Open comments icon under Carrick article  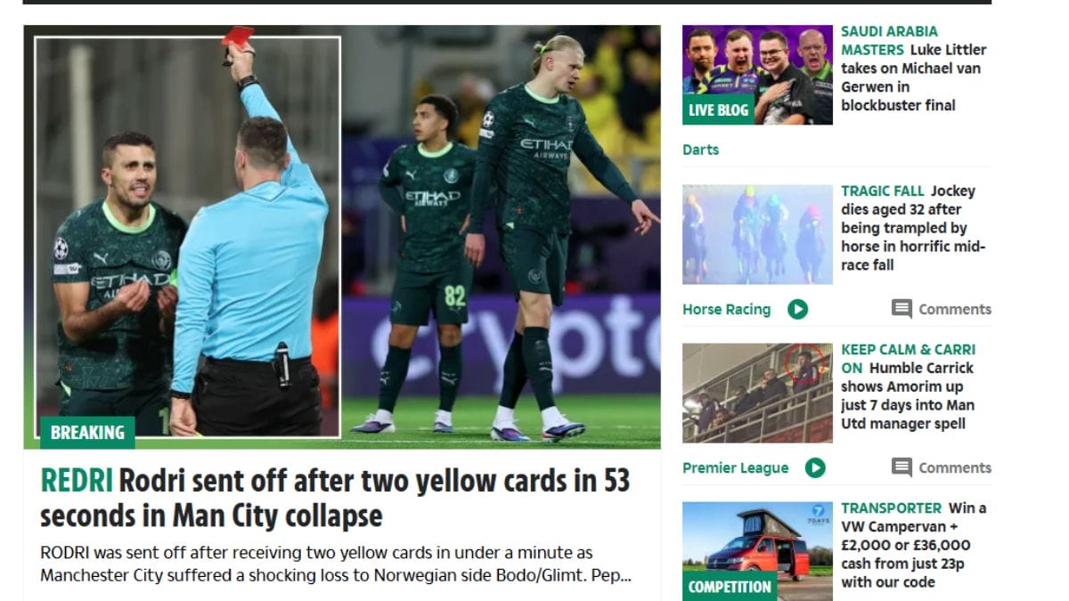coord(902,467)
